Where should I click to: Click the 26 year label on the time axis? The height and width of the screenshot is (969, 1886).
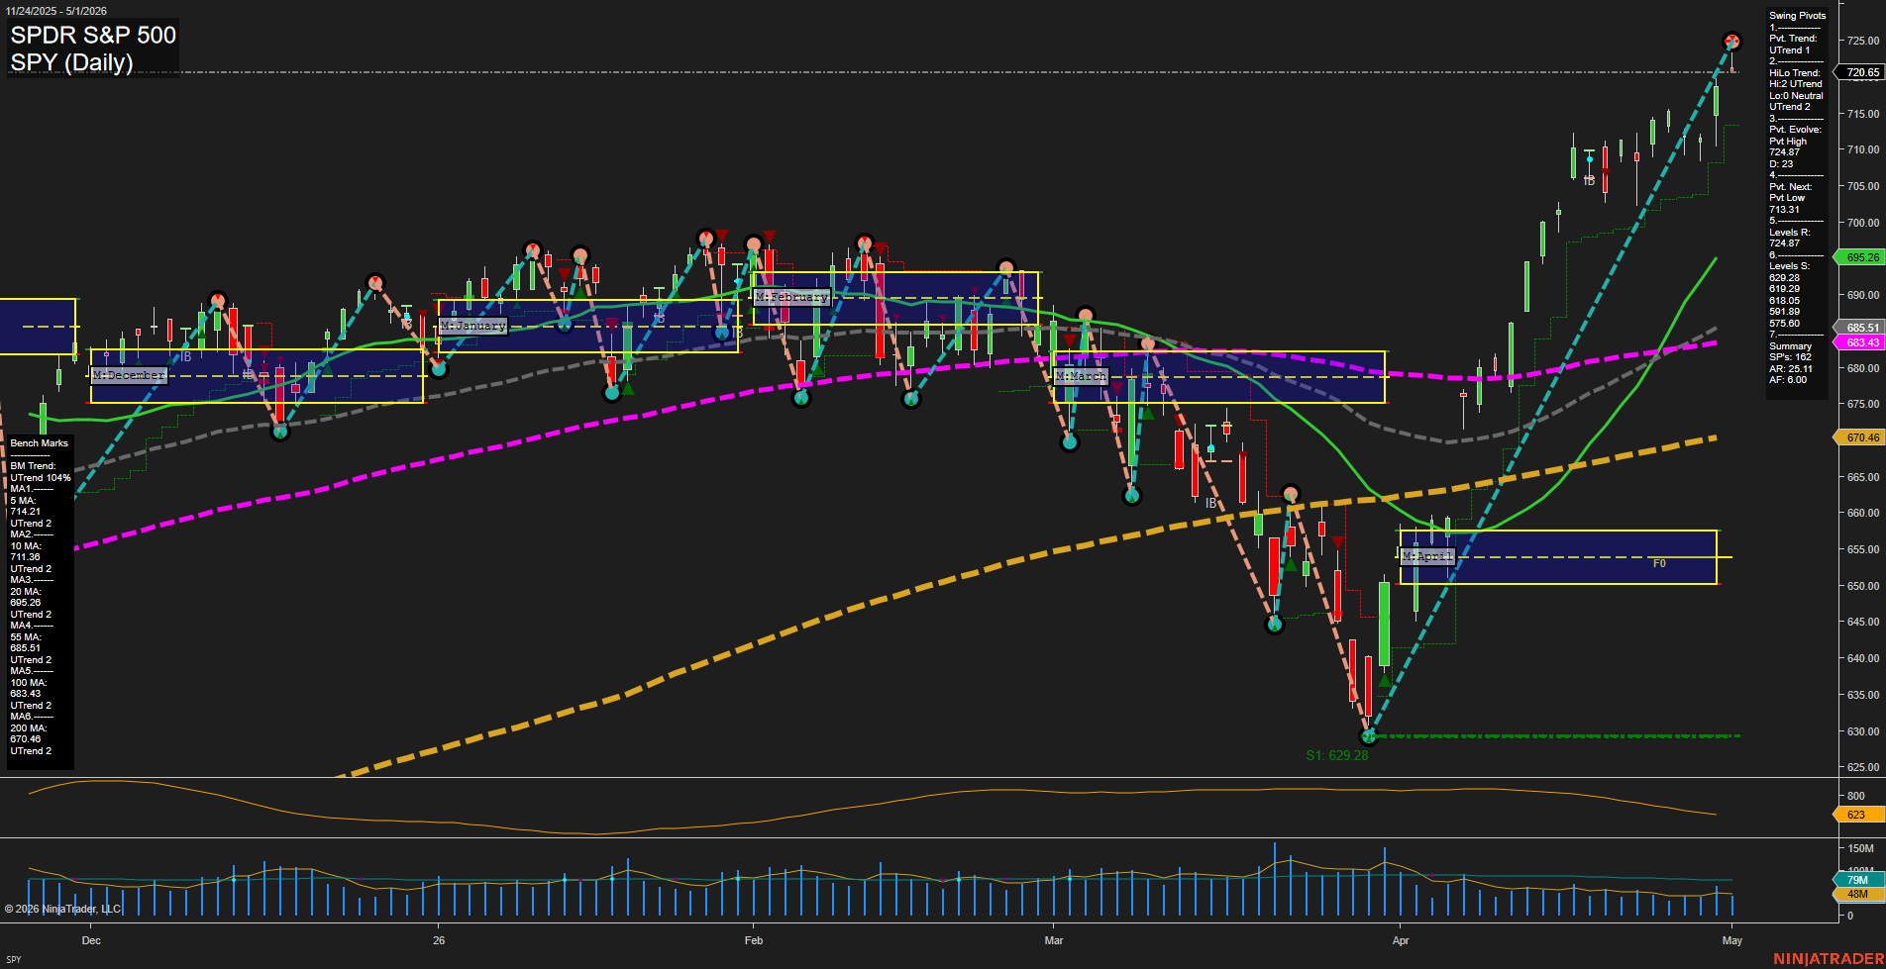point(439,940)
